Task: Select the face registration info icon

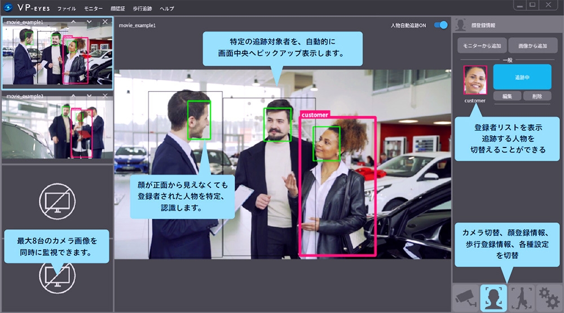Action: point(493,298)
